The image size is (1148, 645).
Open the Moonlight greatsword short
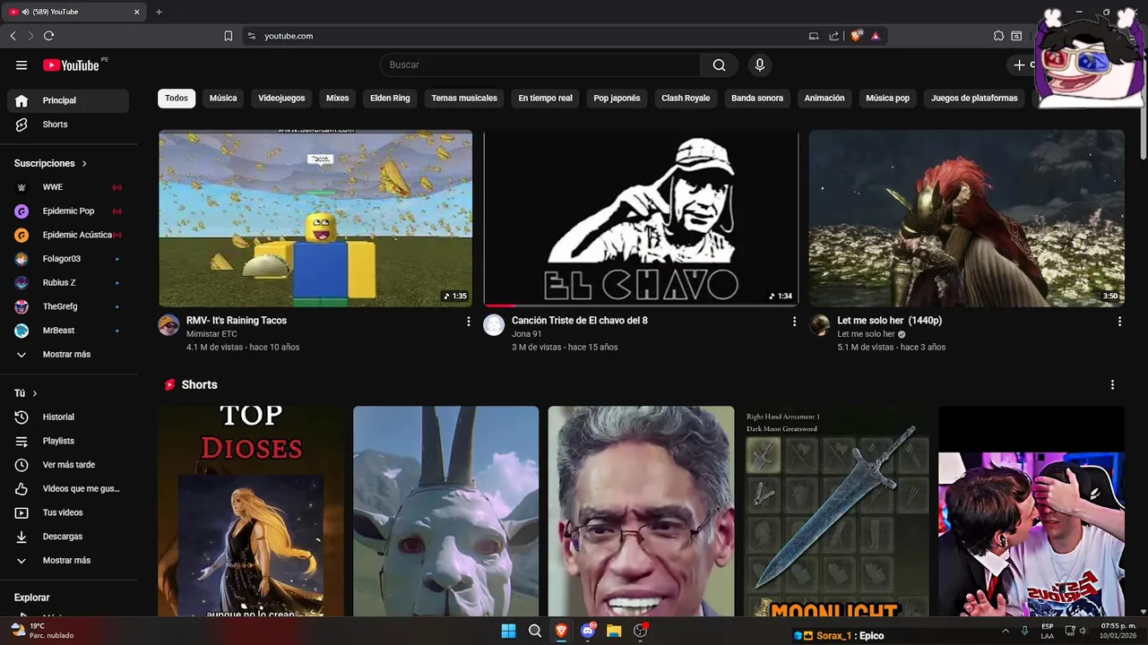point(836,512)
